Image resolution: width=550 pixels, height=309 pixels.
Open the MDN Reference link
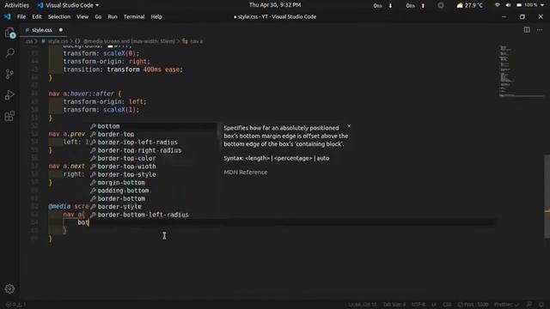[x=246, y=172]
